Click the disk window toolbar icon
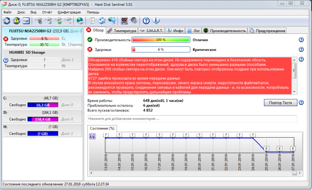 tap(26, 21)
